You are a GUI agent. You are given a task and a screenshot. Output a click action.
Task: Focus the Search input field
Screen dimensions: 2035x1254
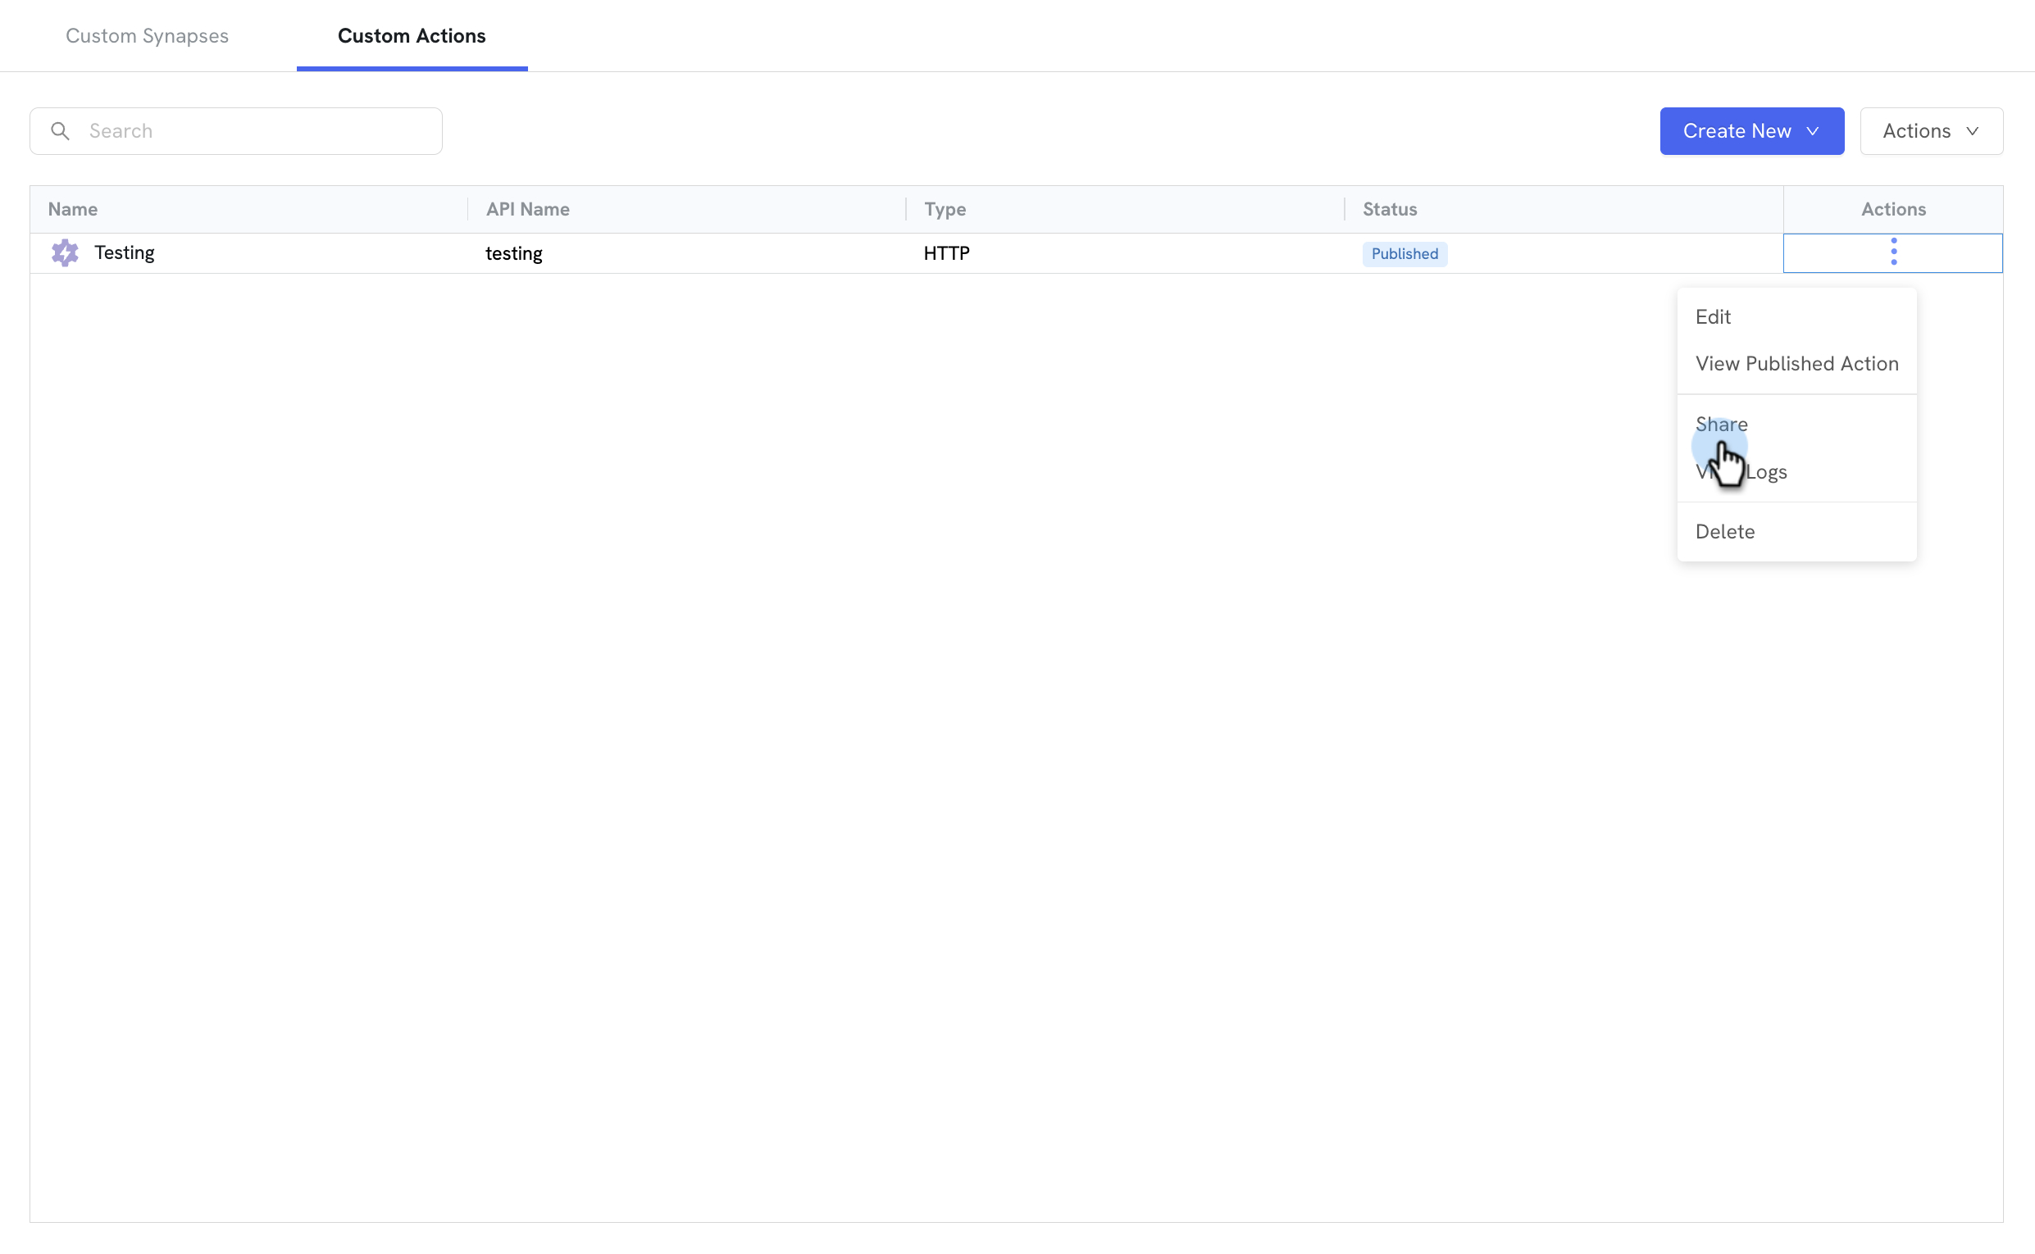[235, 131]
